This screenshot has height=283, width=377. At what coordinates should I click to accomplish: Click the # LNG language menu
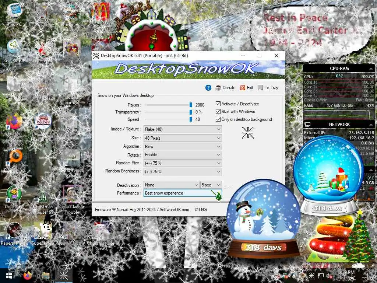tap(201, 210)
